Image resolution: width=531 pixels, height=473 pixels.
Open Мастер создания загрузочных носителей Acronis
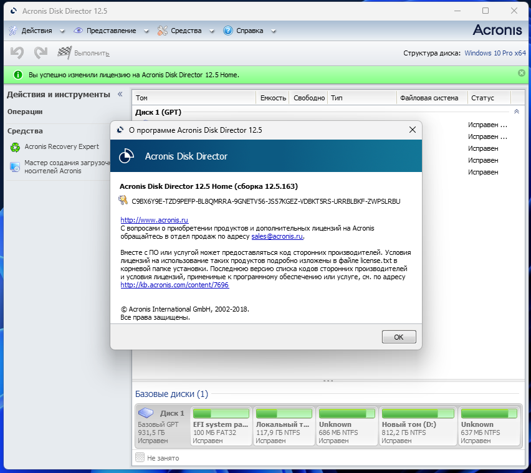click(x=67, y=167)
